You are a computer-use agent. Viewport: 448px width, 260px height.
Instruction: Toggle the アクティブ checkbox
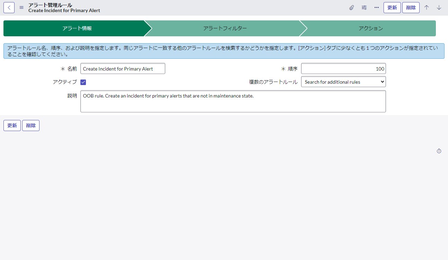click(83, 82)
